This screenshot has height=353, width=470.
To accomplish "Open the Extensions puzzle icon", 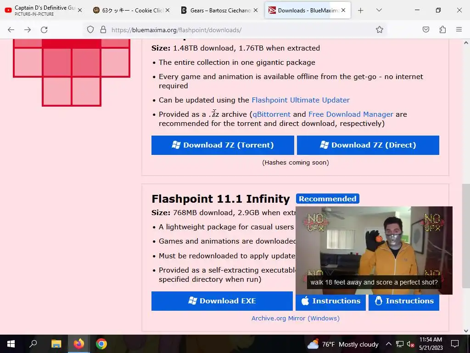I will [442, 30].
